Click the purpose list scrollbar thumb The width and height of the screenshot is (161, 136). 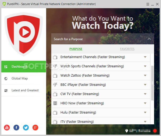click(x=152, y=83)
